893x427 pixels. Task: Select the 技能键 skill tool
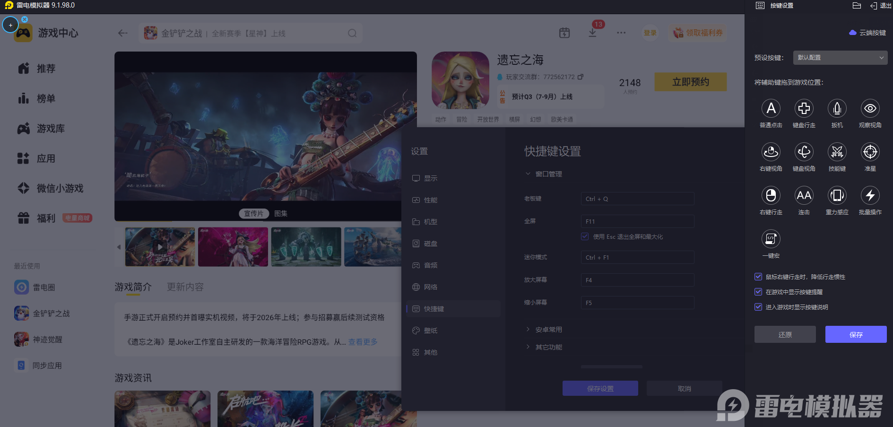837,152
